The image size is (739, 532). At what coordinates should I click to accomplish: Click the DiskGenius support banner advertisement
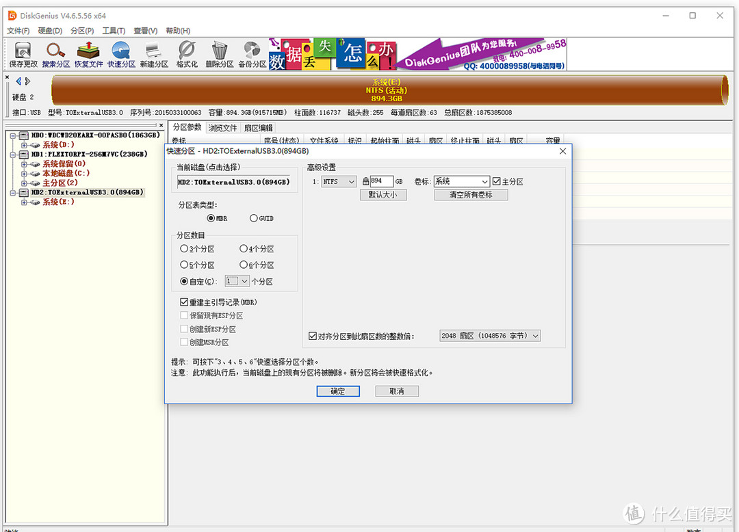tap(417, 55)
